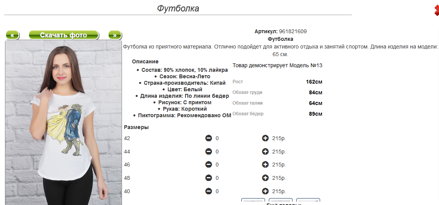Decrease quantity for size 48
This screenshot has height=205, width=439.
coord(208,178)
